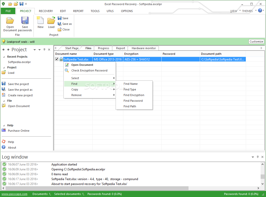The width and height of the screenshot is (266, 197).
Task: Open Softpedia.excelpr recent project
Action: 19,62
